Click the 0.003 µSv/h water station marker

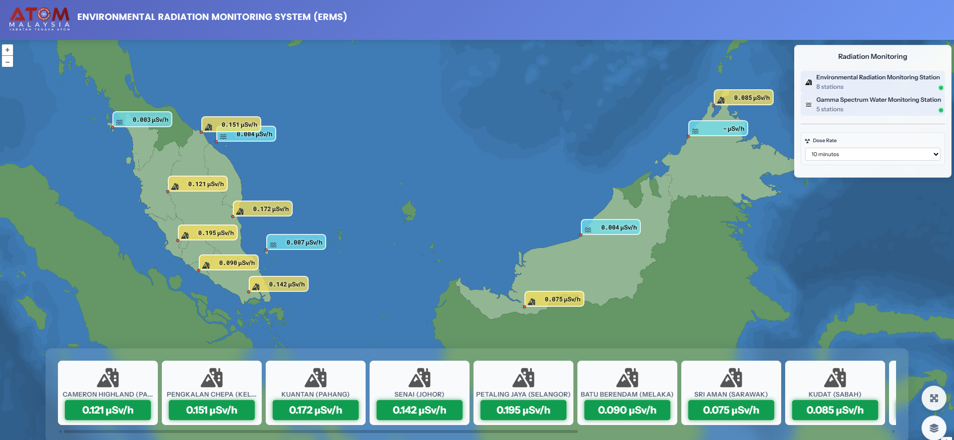tap(142, 120)
